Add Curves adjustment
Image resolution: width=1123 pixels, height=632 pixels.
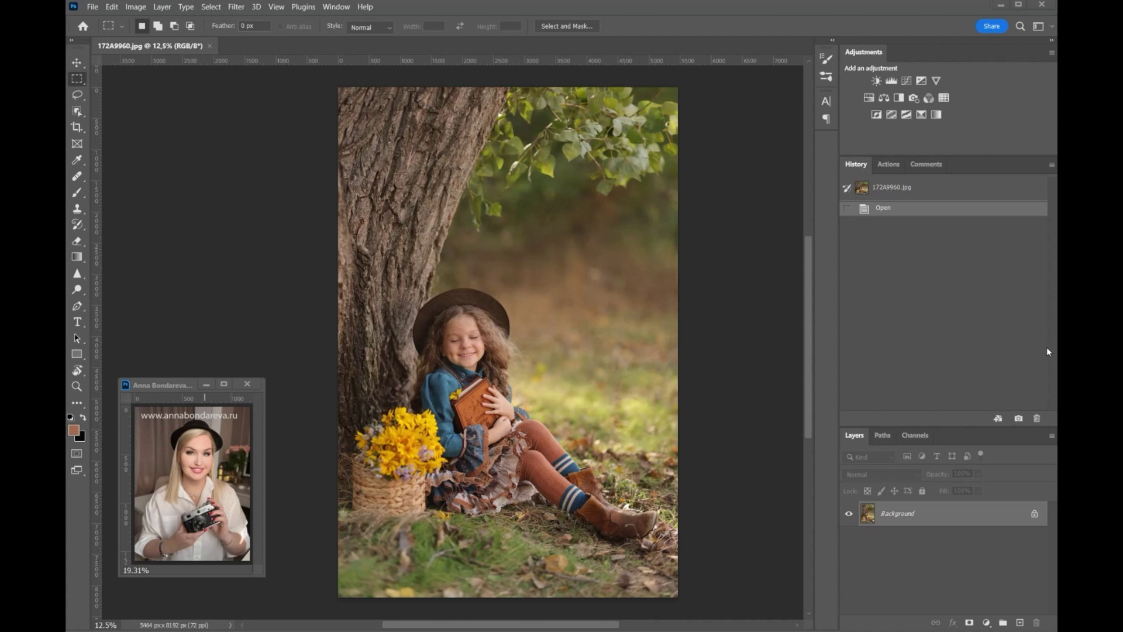click(906, 81)
